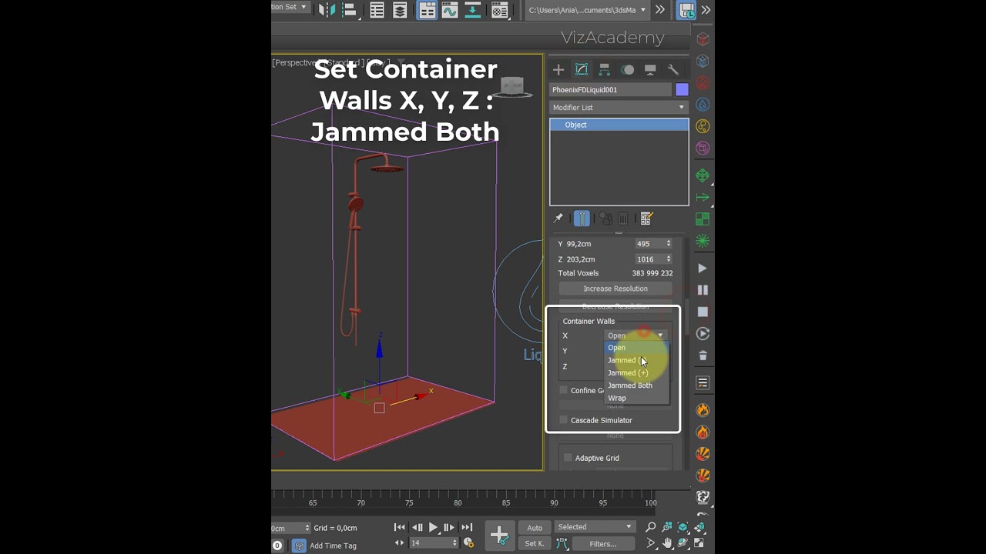This screenshot has height=554, width=986.
Task: Click the Next Frame button
Action: pos(449,527)
